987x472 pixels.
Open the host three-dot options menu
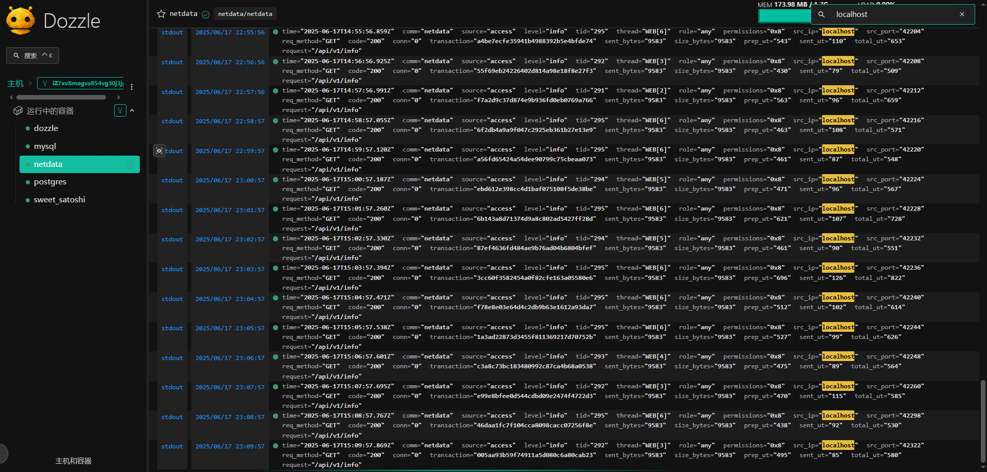click(132, 87)
